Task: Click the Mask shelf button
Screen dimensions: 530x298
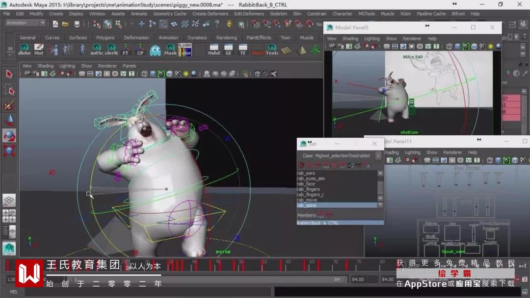Action: (171, 50)
